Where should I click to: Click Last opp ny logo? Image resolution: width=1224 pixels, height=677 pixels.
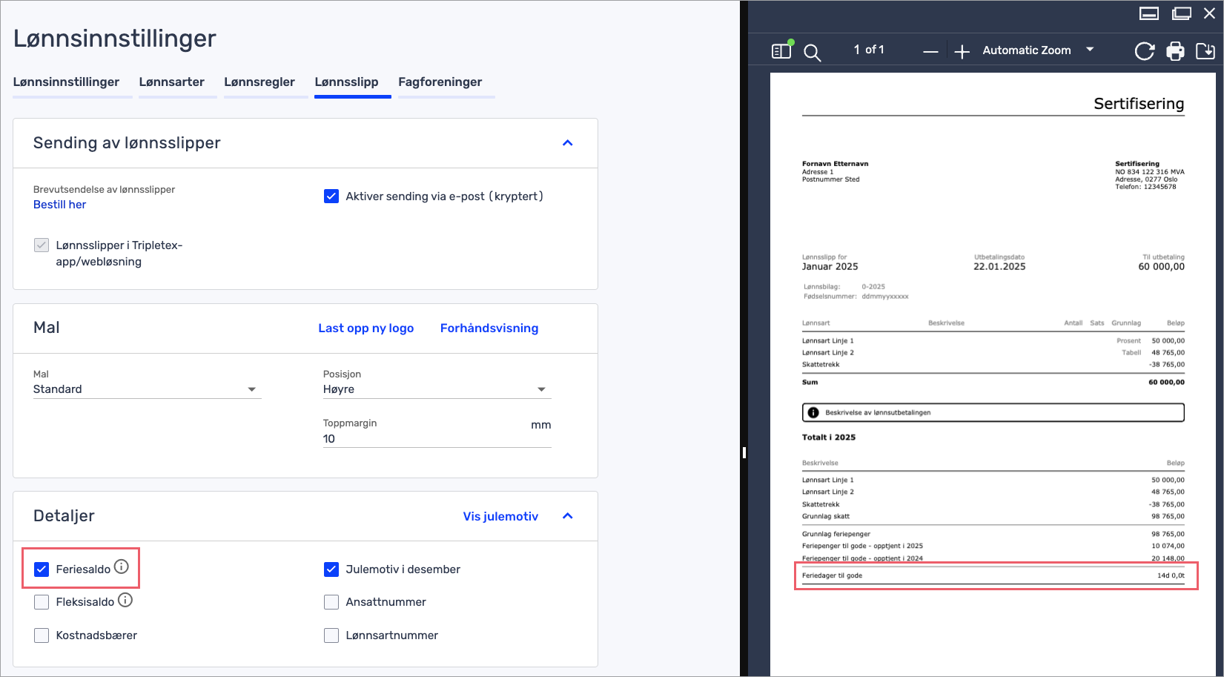pos(366,328)
